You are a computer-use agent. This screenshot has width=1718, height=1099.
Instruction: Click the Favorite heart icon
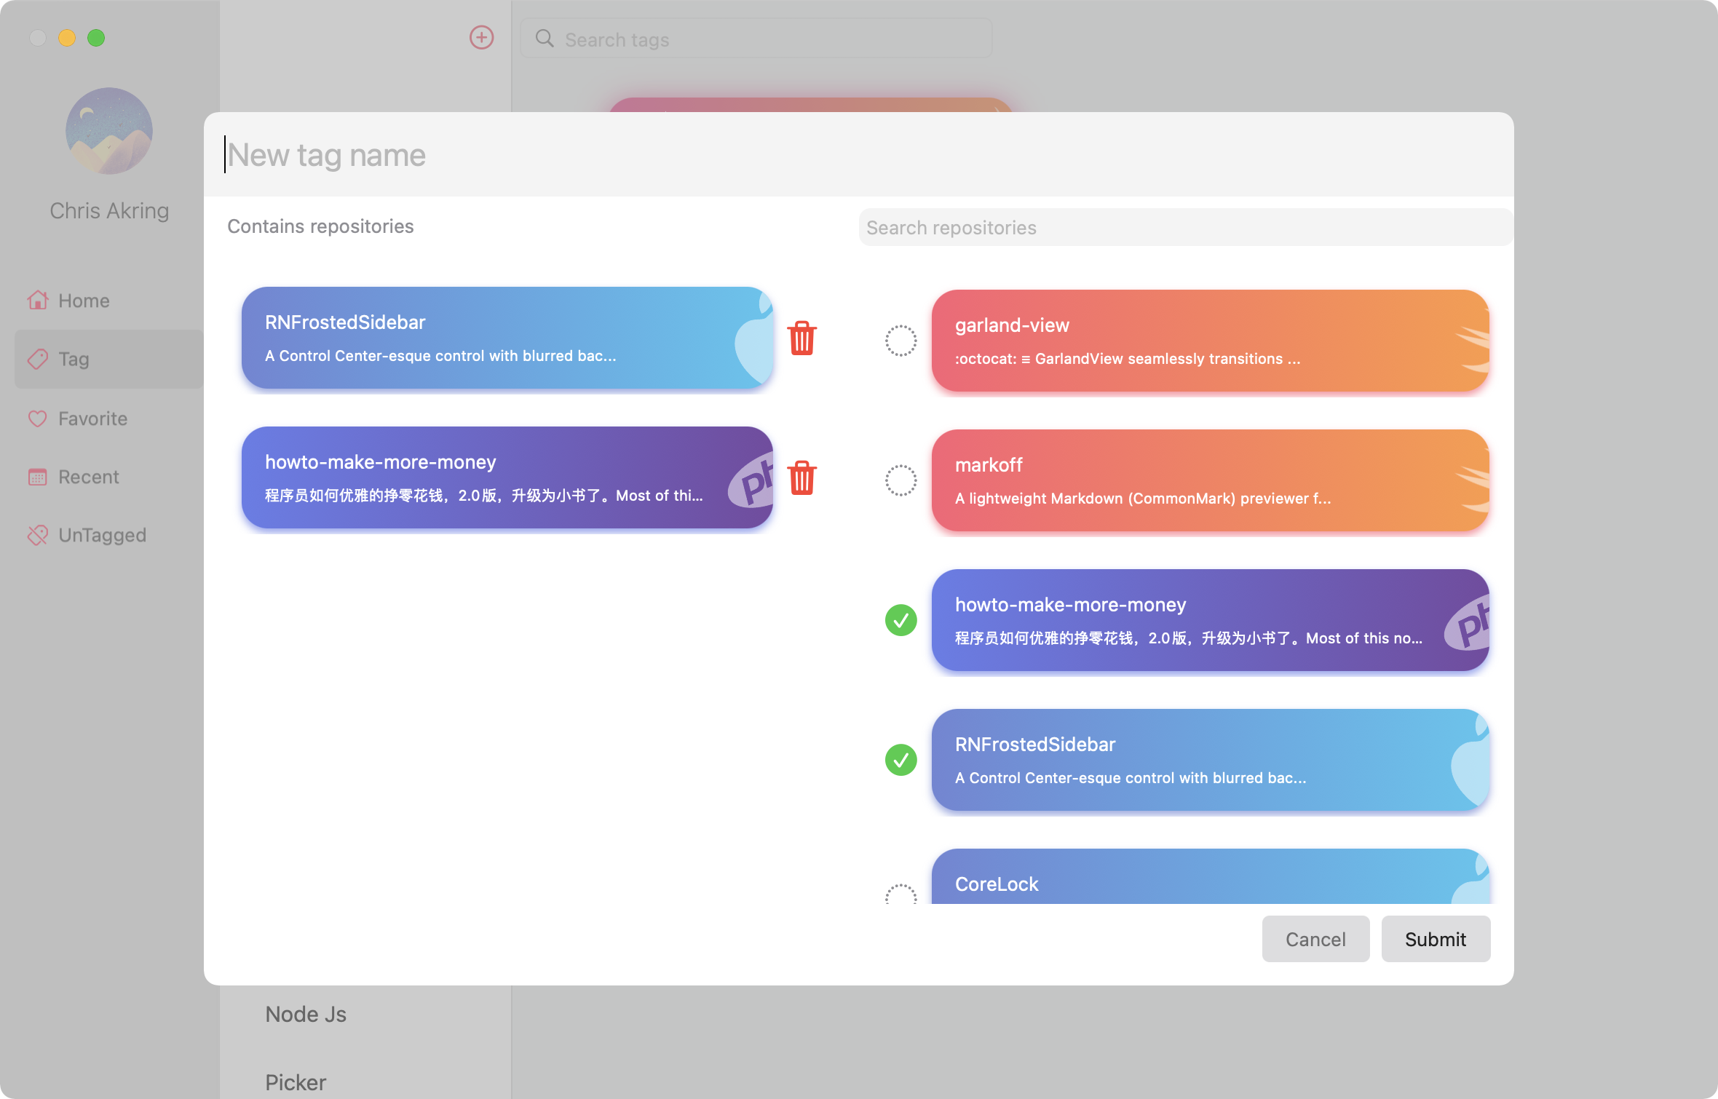coord(38,418)
